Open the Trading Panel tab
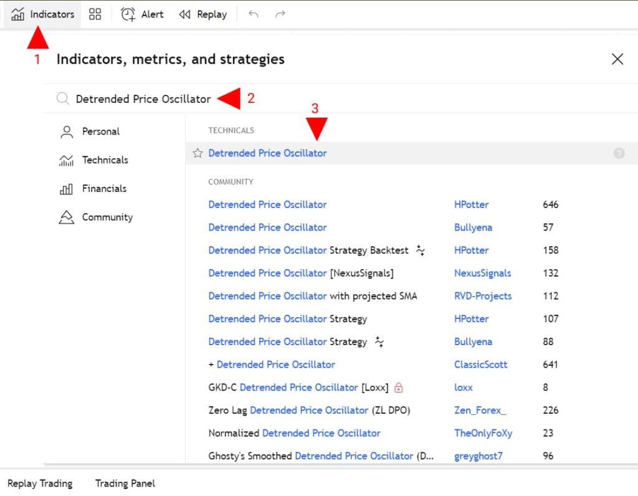Image resolution: width=638 pixels, height=496 pixels. 125,484
